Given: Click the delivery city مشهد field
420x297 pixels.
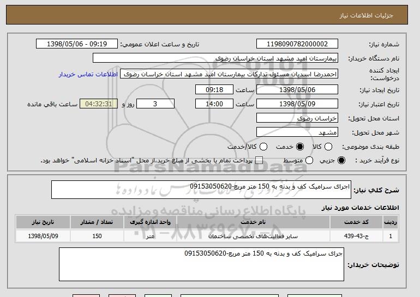Looking at the screenshot, I should (x=297, y=132).
